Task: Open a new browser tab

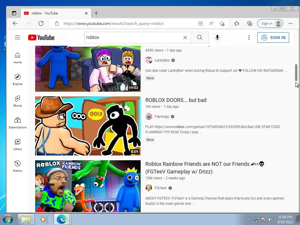Action: coord(96,13)
